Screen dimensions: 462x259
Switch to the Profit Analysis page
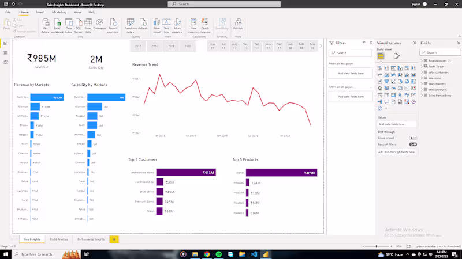point(59,239)
